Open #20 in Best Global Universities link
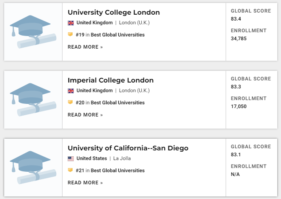This screenshot has width=281, height=199. [x=110, y=103]
